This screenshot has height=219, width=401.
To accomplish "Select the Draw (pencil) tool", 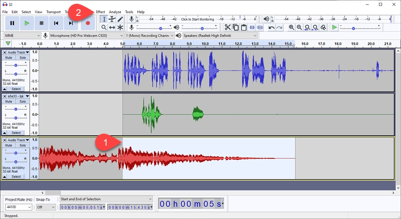I will click(x=120, y=19).
